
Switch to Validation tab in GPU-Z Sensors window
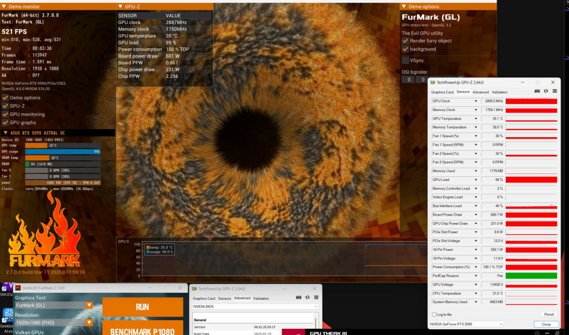500,92
